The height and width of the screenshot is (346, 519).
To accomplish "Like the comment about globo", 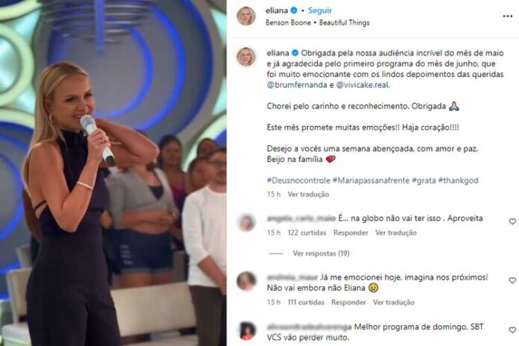I will coord(512,221).
